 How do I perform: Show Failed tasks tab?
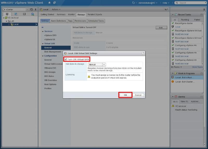pyautogui.click(x=197, y=20)
